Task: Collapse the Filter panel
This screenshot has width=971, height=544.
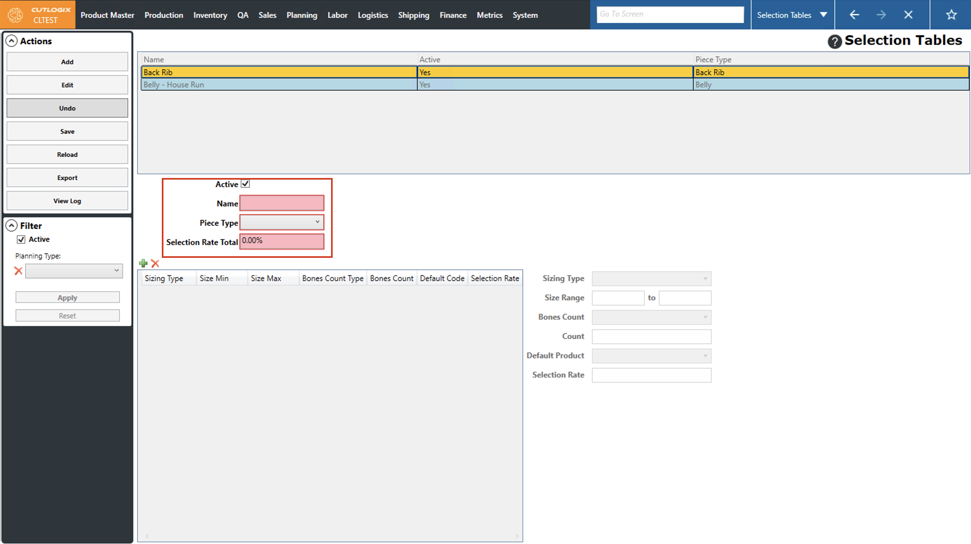Action: tap(12, 226)
